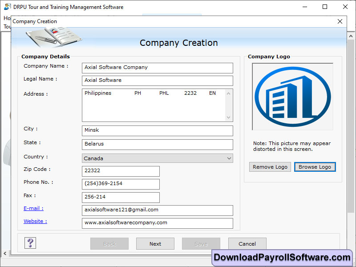This screenshot has width=356, height=267.
Task: Click the Company Creation dialog title tab
Action: coord(34,21)
